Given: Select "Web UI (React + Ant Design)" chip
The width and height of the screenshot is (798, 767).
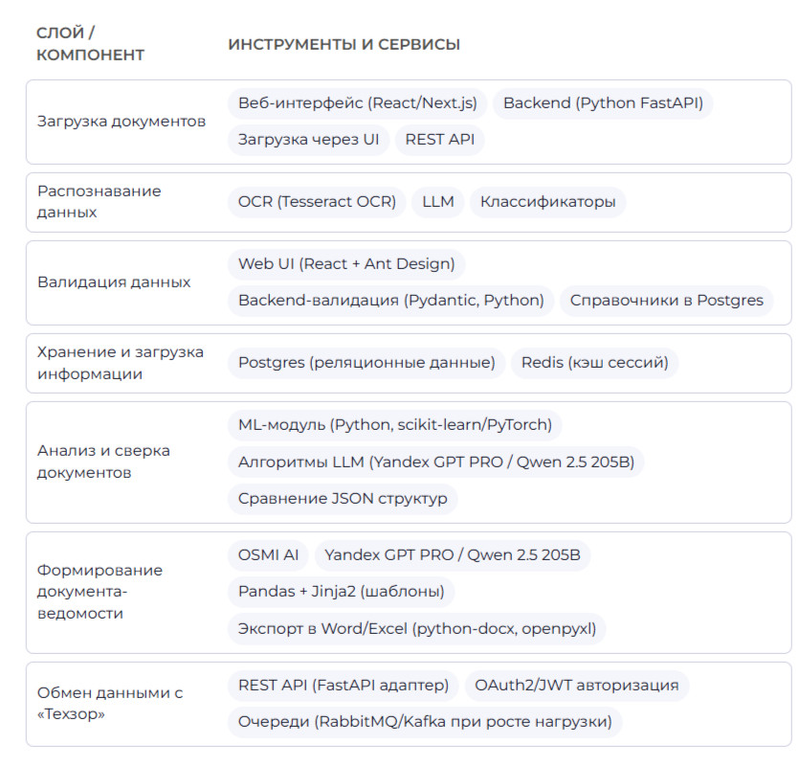Looking at the screenshot, I should pos(346,263).
